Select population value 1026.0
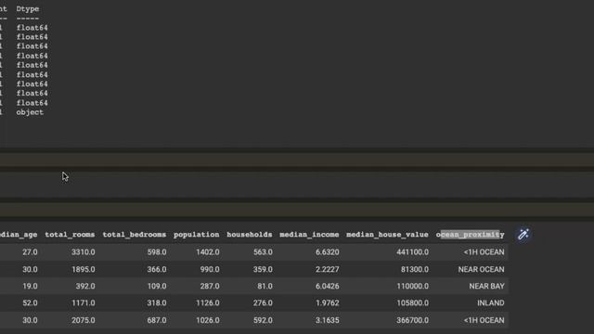 point(208,320)
